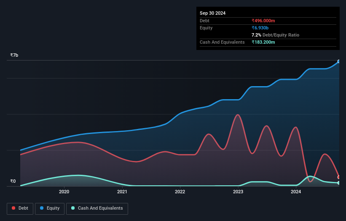
Task: Click the 2020 x-axis label
Action: (x=64, y=192)
